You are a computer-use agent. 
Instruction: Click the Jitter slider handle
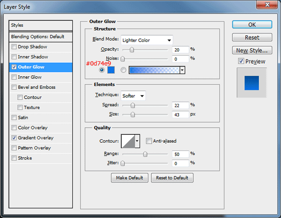pos(123,163)
